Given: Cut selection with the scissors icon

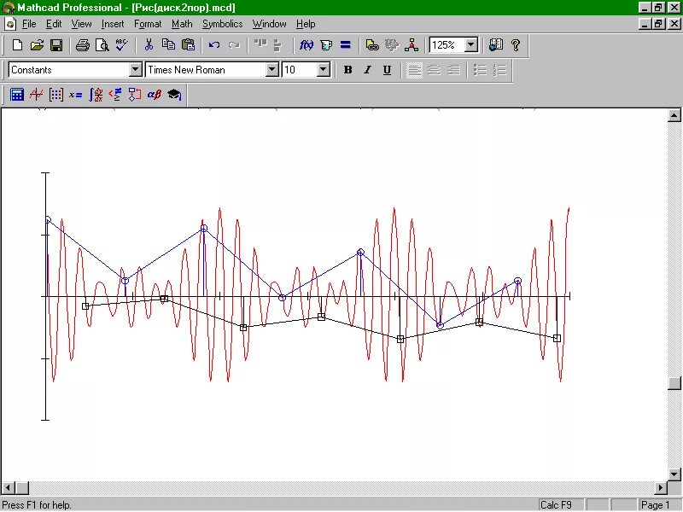Looking at the screenshot, I should point(149,45).
